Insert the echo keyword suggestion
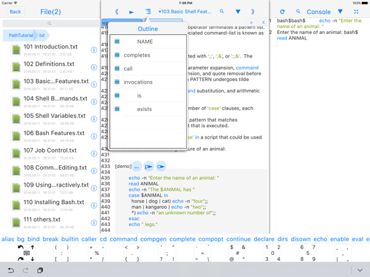This screenshot has height=277, width=370. coord(320,239)
